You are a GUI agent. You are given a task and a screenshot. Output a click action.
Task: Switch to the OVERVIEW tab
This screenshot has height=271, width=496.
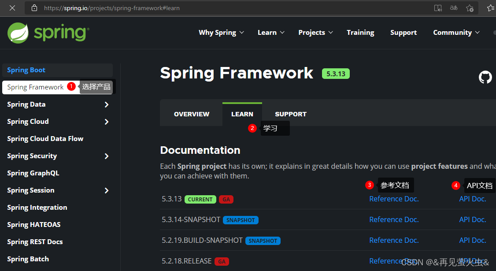pyautogui.click(x=191, y=114)
